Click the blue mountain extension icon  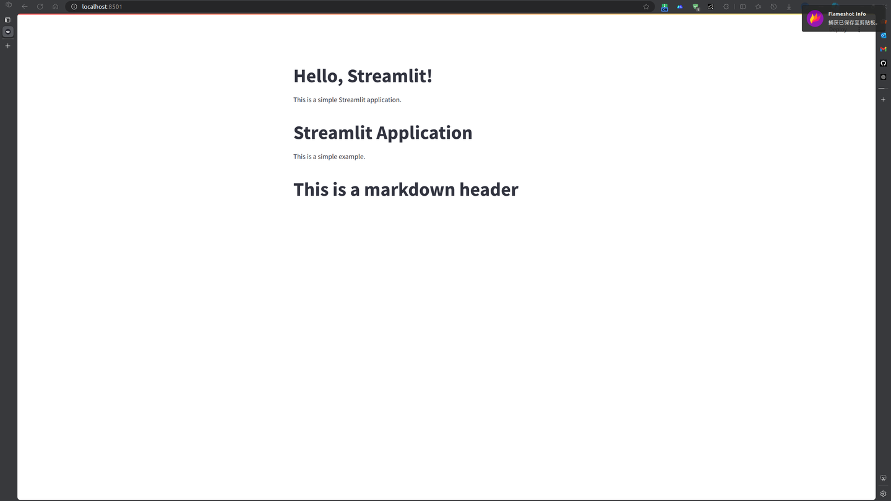680,7
